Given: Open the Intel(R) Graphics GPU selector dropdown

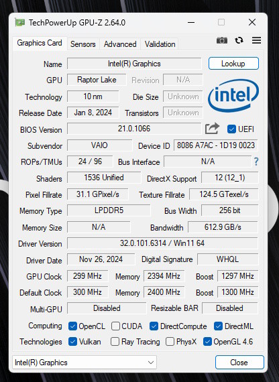Looking at the screenshot, I should point(85,363).
